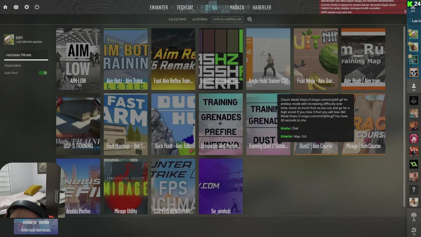421x237 pixels.
Task: Click the Rekabetçi Vertigo mission notification
Action: pyautogui.click(x=36, y=226)
